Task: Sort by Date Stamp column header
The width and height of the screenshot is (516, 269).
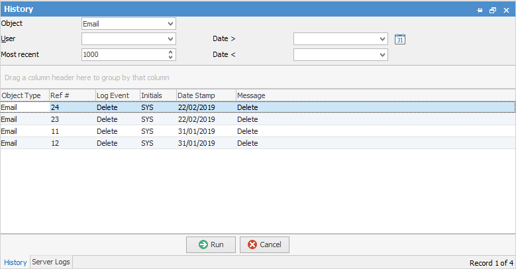Action: click(196, 95)
